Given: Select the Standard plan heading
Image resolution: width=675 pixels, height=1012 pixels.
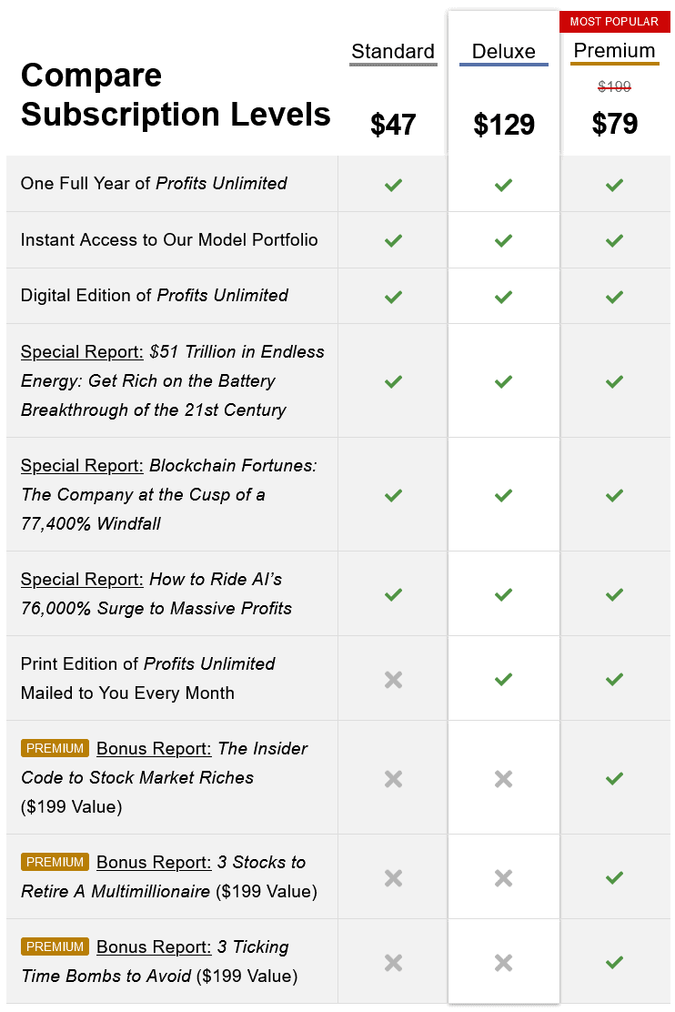Looking at the screenshot, I should pyautogui.click(x=393, y=52).
